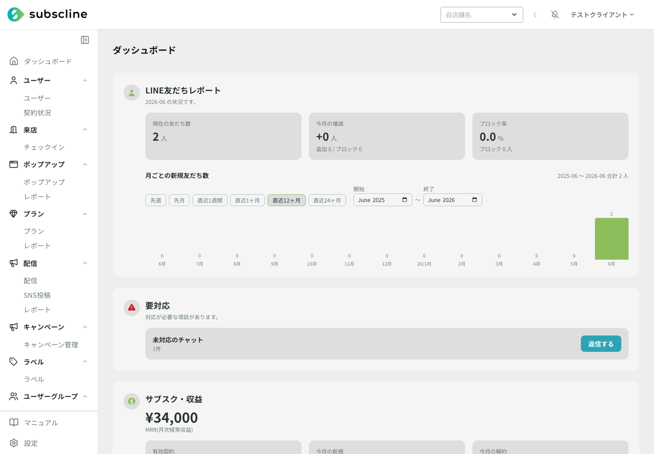Click the 要対応 red warning icon
This screenshot has width=654, height=454.
tap(132, 308)
